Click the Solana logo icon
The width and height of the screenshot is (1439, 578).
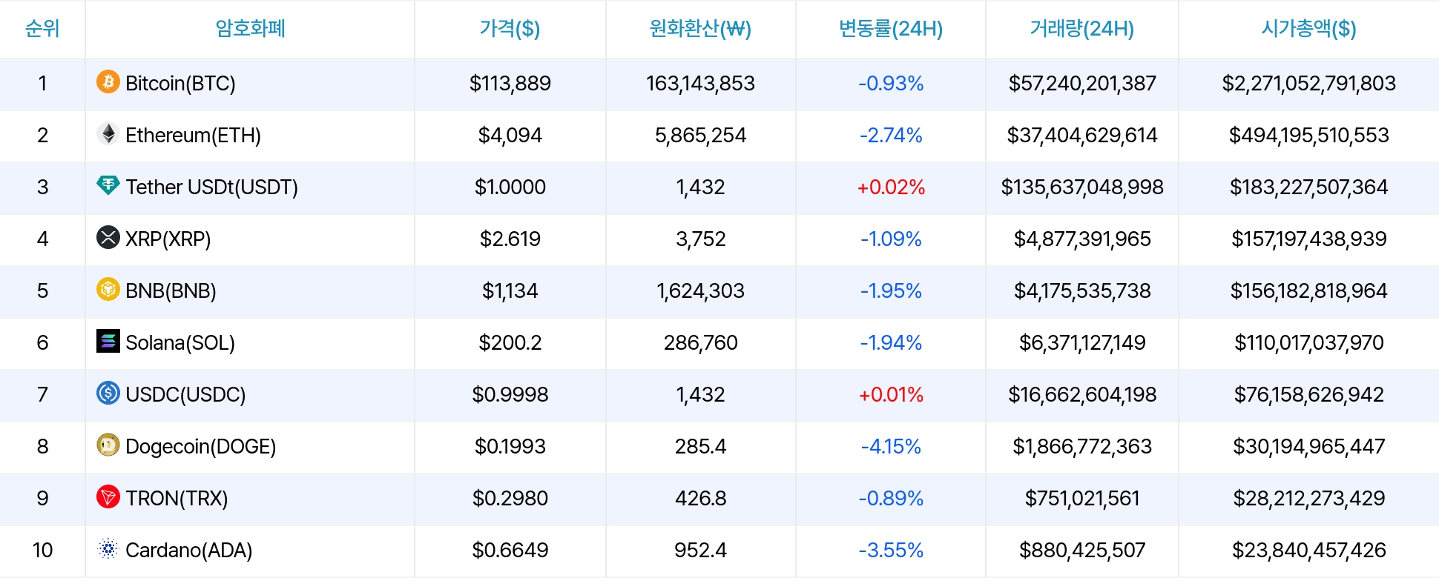108,341
